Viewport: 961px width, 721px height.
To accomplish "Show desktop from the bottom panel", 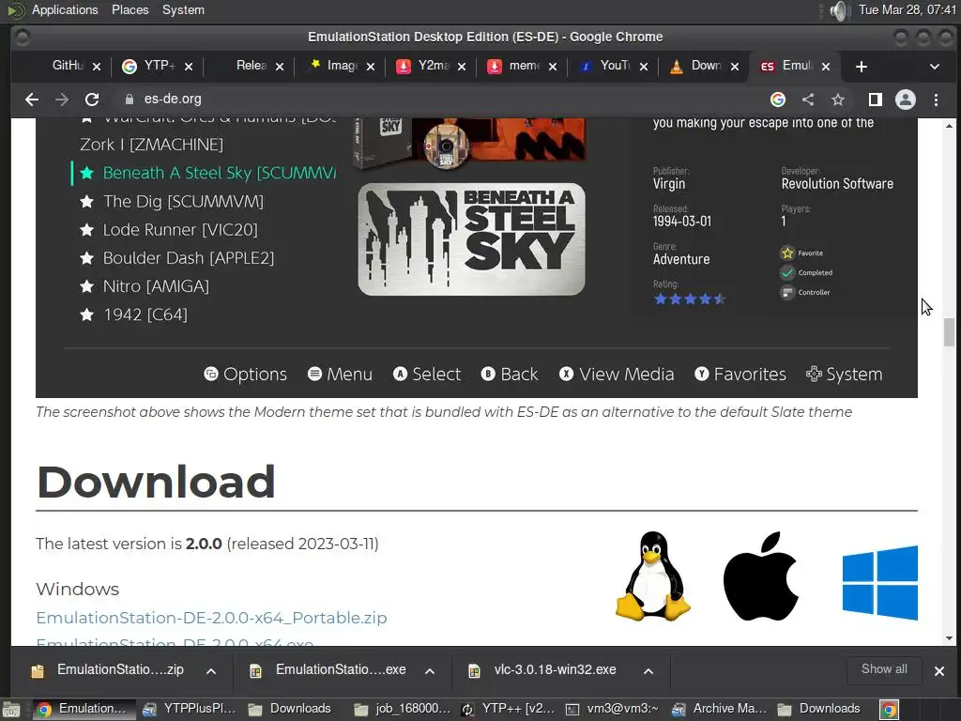I will [11, 710].
